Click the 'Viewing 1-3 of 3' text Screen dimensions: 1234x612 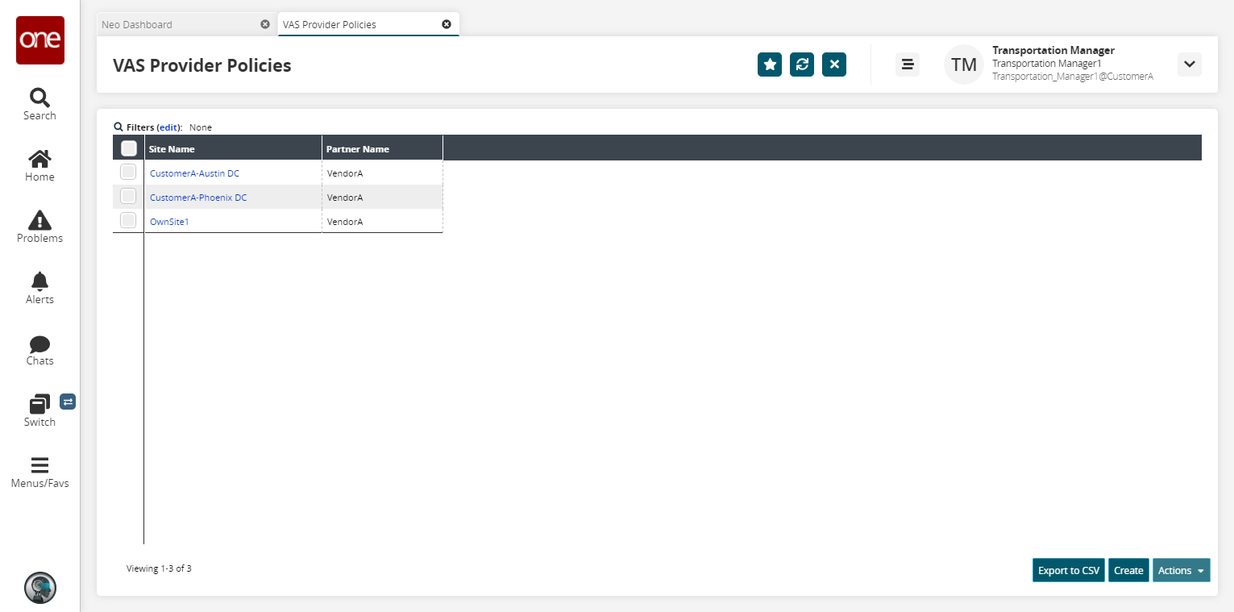[x=159, y=568]
